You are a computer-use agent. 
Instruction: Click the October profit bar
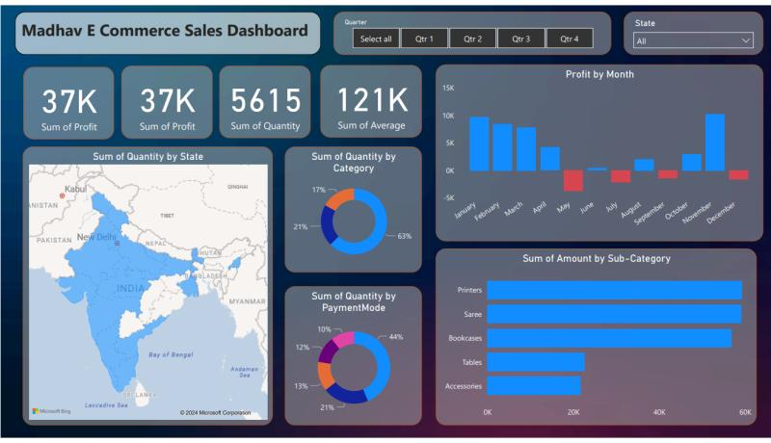coord(691,163)
